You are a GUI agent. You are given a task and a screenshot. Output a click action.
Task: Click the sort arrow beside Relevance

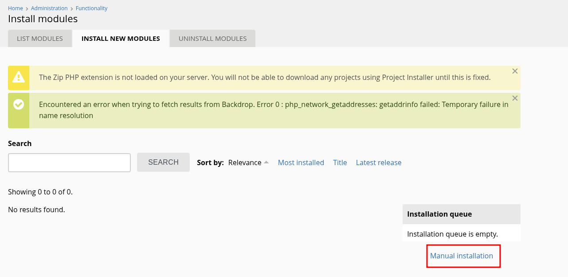point(266,162)
